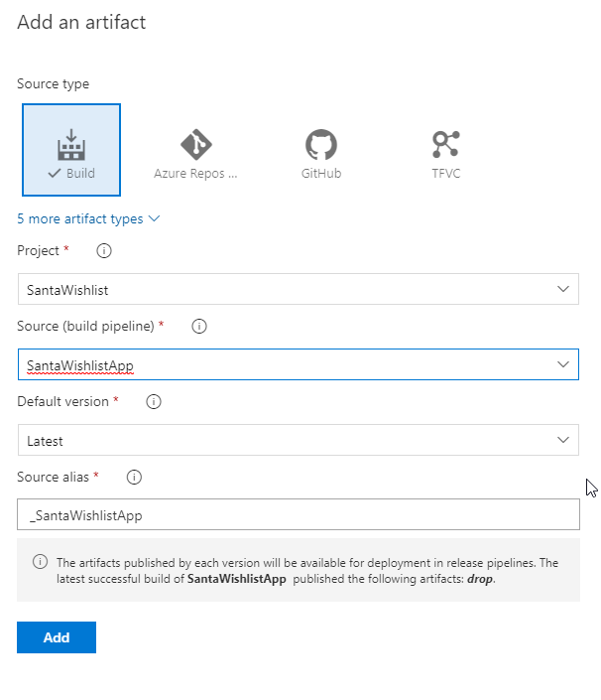Image resolution: width=601 pixels, height=700 pixels.
Task: Open the Source build pipeline dropdown
Action: 299,364
